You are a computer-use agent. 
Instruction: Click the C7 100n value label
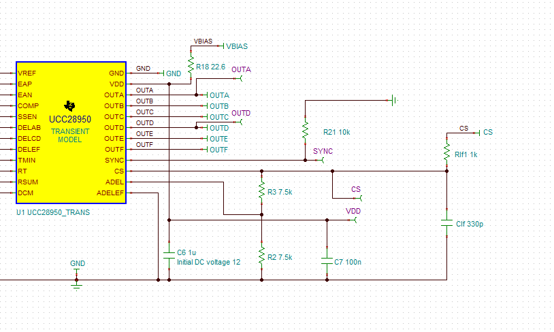coord(348,262)
